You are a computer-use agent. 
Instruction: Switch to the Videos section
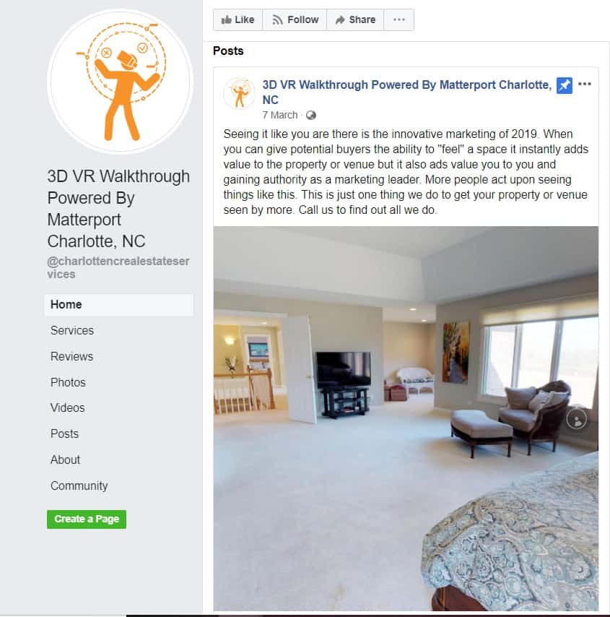[68, 408]
